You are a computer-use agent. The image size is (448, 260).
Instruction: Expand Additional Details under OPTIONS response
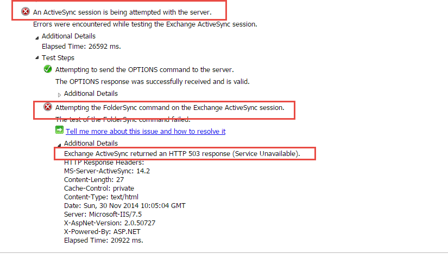[59, 95]
